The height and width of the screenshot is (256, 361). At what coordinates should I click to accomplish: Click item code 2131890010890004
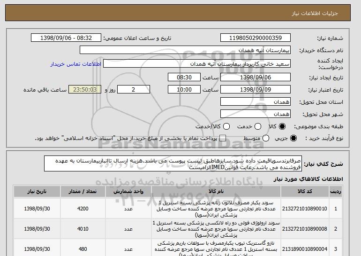[305, 249]
